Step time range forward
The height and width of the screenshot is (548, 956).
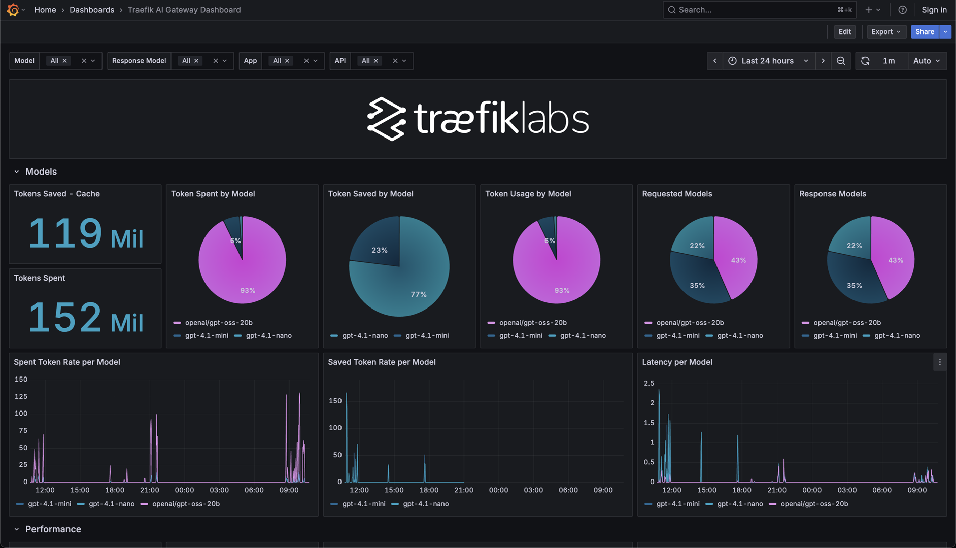pyautogui.click(x=823, y=61)
